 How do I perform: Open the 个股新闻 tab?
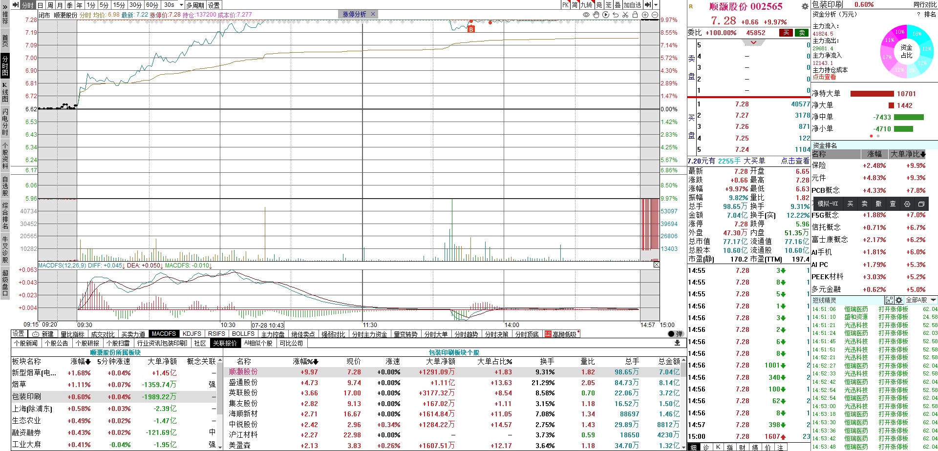pos(26,343)
